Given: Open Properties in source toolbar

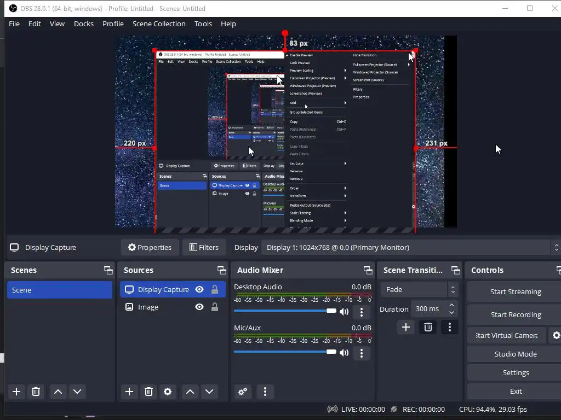Looking at the screenshot, I should 150,248.
